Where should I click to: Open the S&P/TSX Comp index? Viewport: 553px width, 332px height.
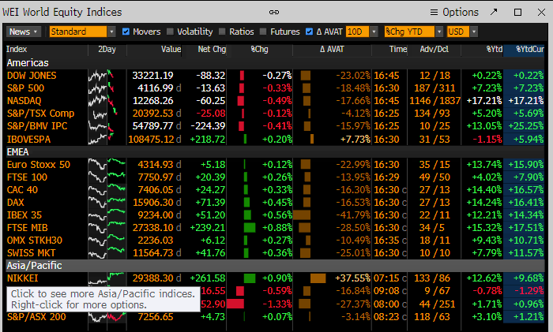(40, 114)
